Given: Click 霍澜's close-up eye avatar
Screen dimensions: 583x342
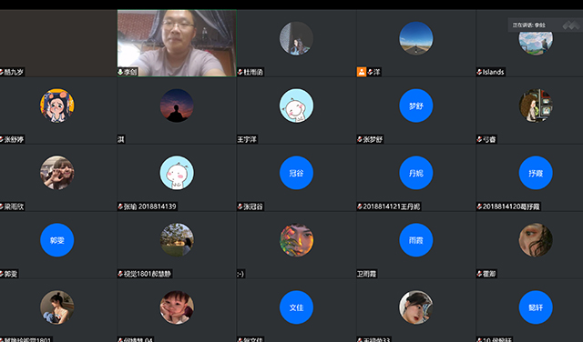Looking at the screenshot, I should tap(536, 240).
